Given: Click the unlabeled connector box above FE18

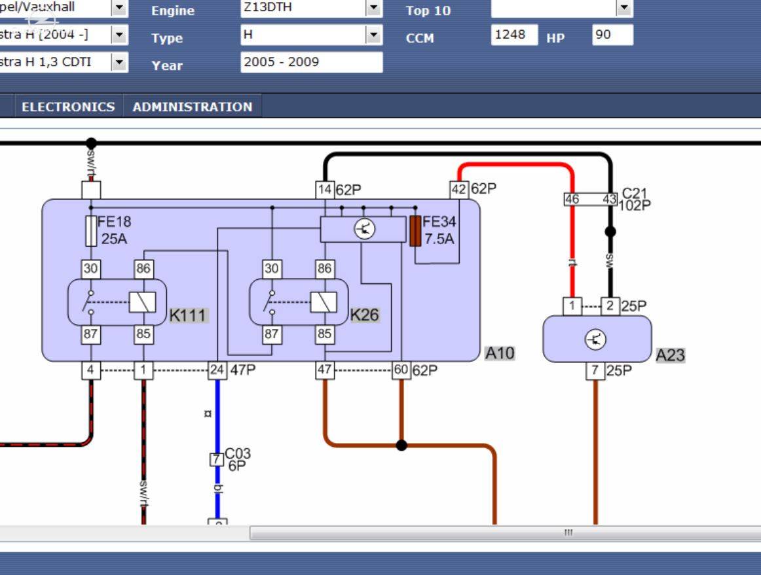Looking at the screenshot, I should click(91, 190).
